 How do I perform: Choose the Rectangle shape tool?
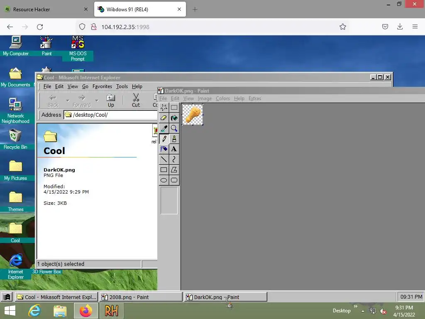(164, 170)
